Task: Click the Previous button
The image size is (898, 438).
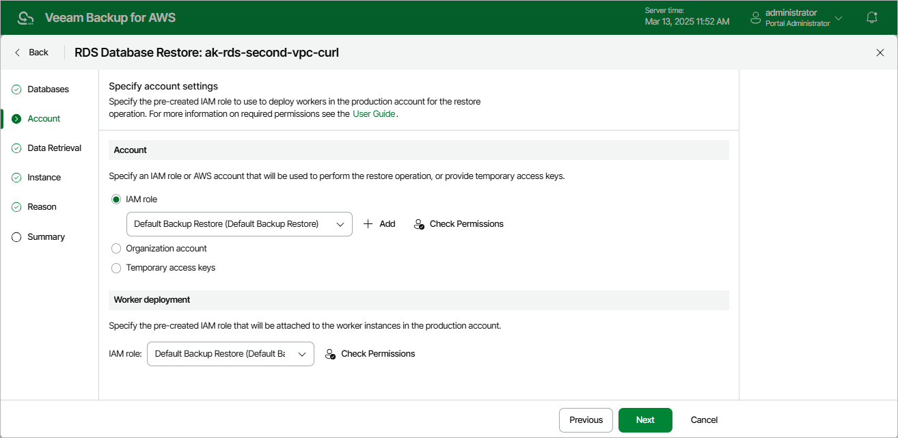Action: [x=586, y=420]
